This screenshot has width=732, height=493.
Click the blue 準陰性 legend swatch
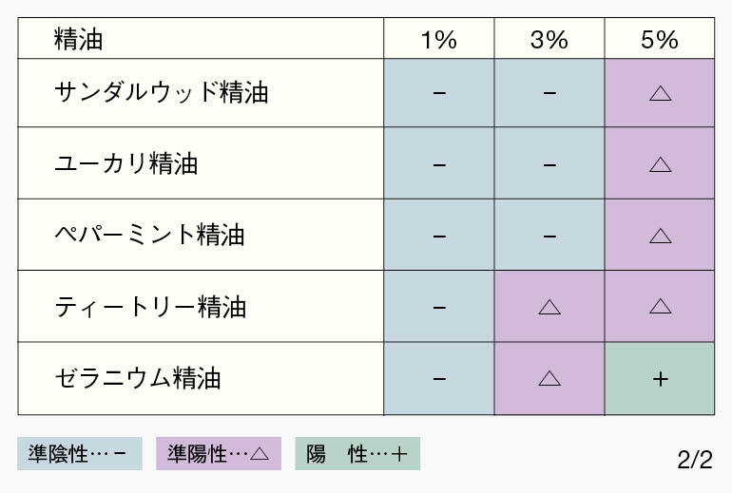tap(80, 453)
